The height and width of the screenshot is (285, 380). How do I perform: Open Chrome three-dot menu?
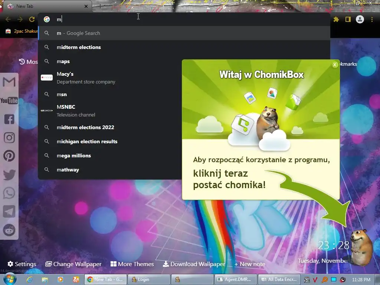tap(372, 19)
